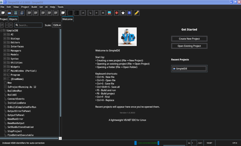Click the Run play toolbar icon

click(97, 13)
